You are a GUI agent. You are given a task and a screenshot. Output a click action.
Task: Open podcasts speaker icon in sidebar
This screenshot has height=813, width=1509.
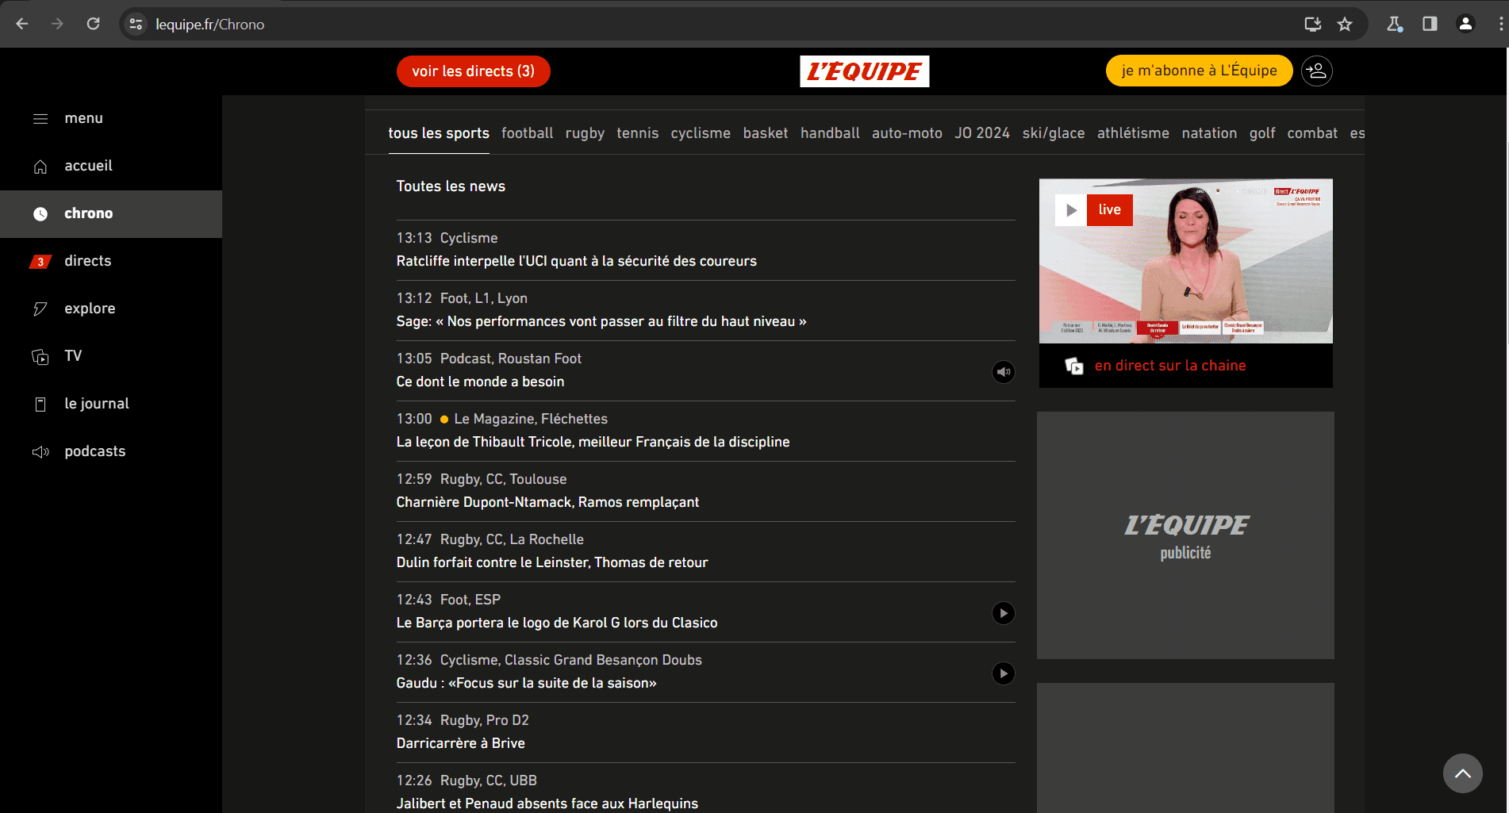pos(40,452)
